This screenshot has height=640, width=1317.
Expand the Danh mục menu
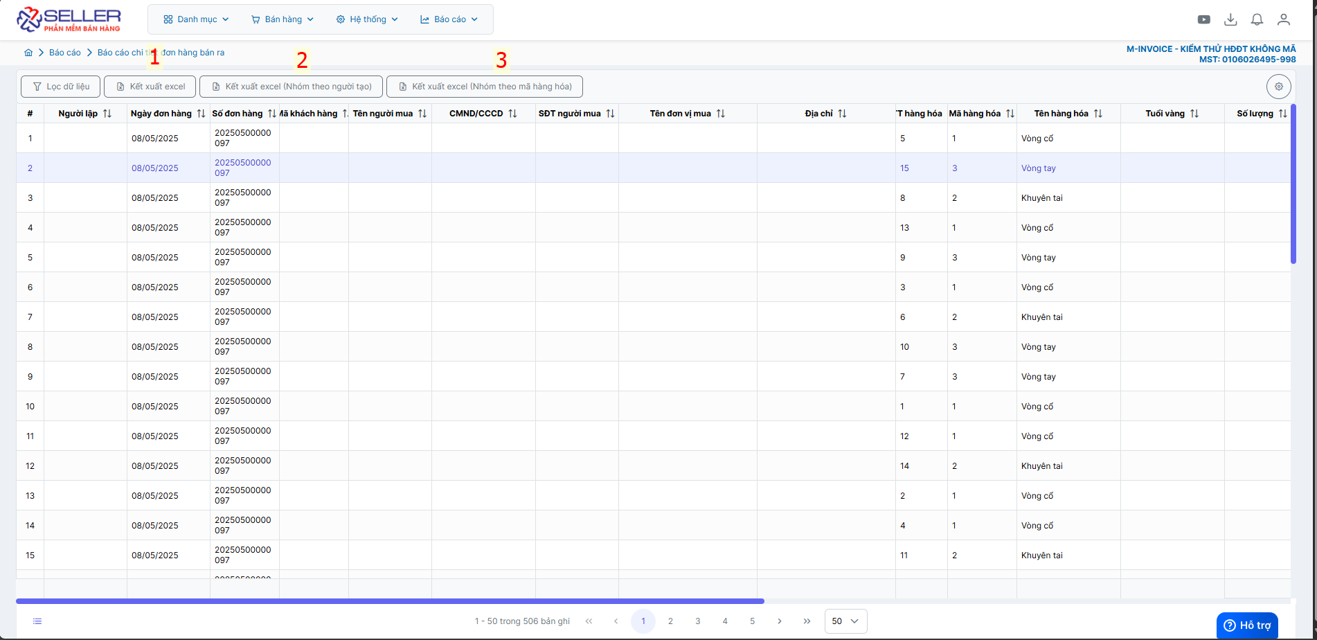tap(197, 19)
